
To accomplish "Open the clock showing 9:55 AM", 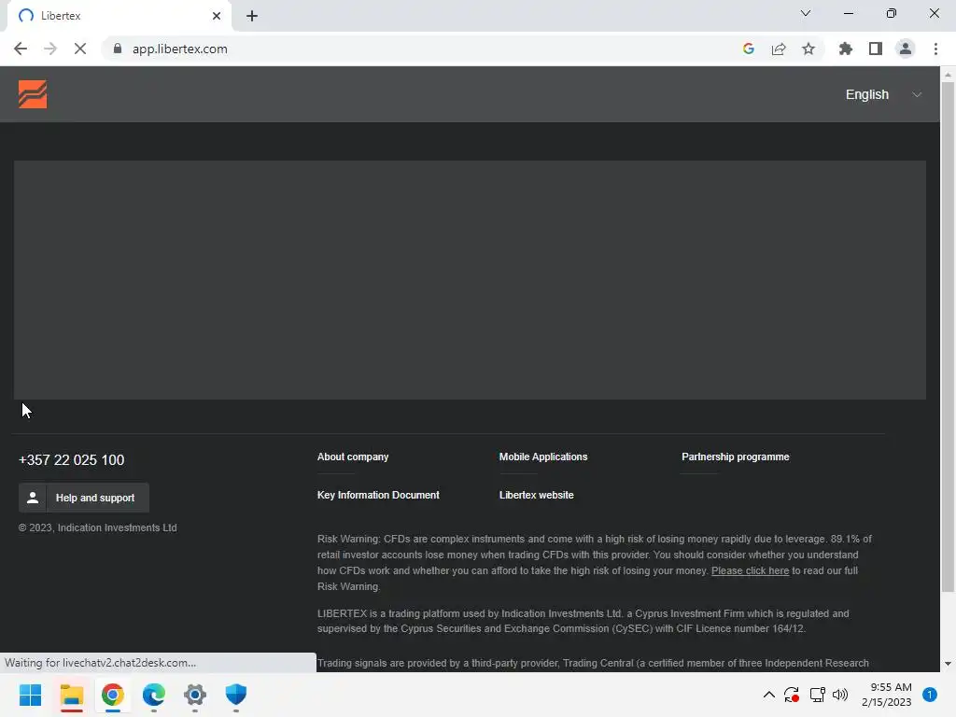I will [x=887, y=695].
